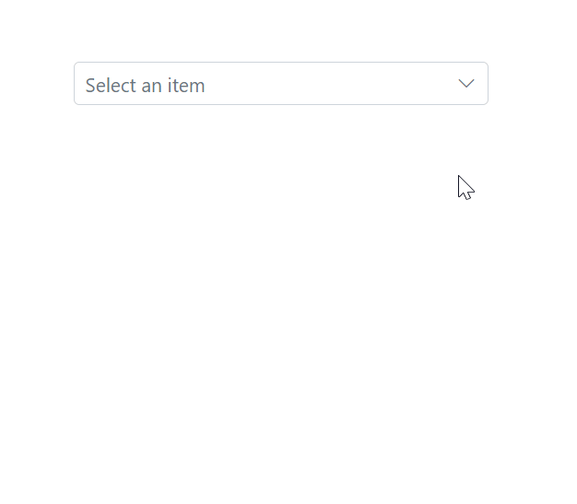Screen dimensions: 577x504
Task: Open the "Select an item" dropdown
Action: point(280,84)
